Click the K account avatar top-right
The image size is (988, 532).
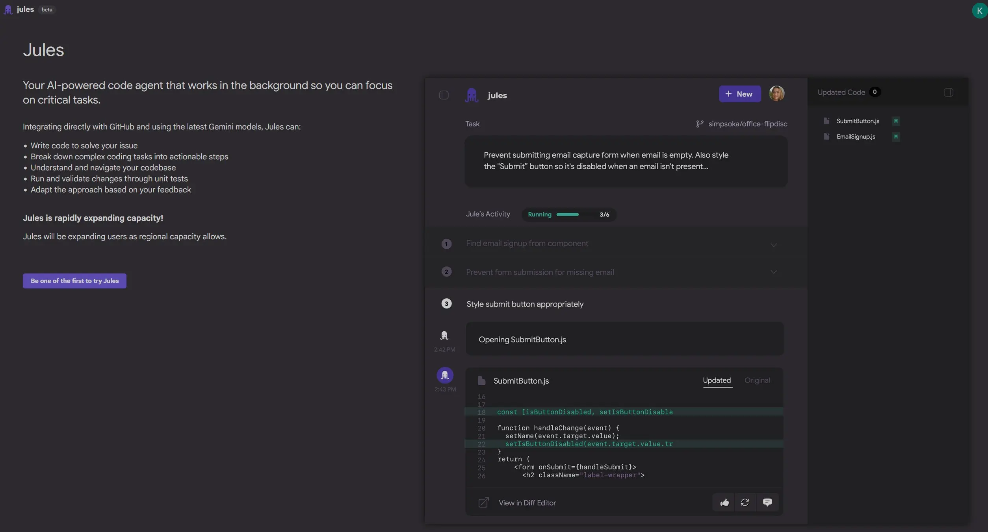pyautogui.click(x=979, y=11)
